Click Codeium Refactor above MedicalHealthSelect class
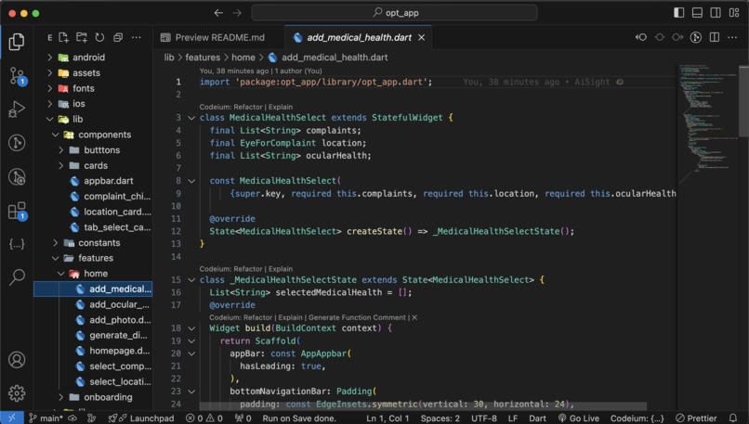 (x=248, y=107)
